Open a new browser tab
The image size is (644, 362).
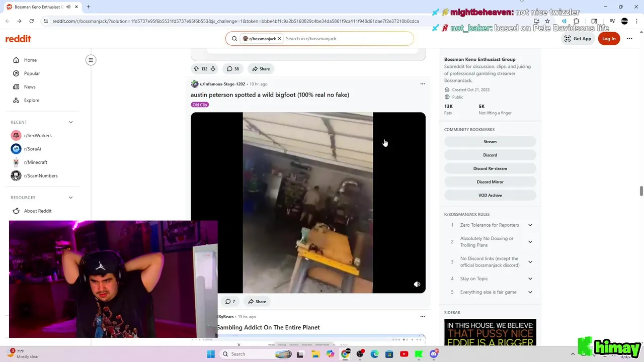(x=88, y=7)
